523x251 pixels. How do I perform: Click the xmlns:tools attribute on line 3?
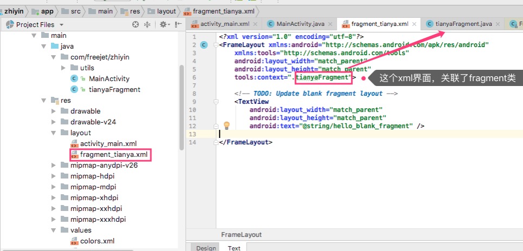pos(322,53)
